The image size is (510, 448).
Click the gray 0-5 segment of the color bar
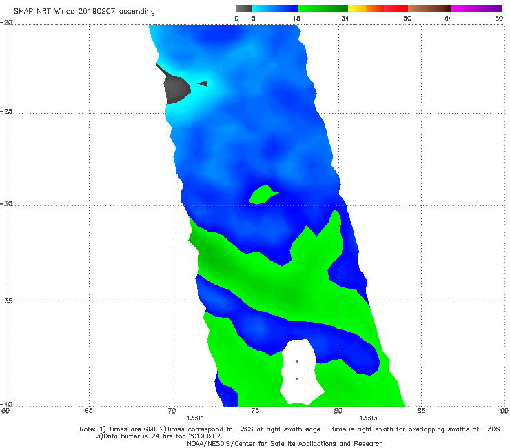pos(244,8)
